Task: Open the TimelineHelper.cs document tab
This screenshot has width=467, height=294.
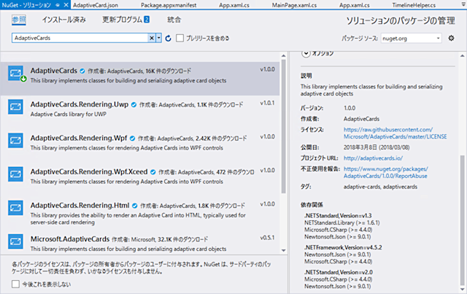Action: 414,5
